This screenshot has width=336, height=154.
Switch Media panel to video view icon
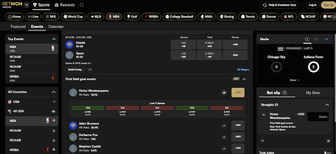307,39
